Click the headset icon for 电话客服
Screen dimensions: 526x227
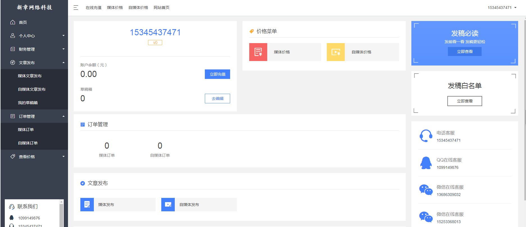pos(426,136)
